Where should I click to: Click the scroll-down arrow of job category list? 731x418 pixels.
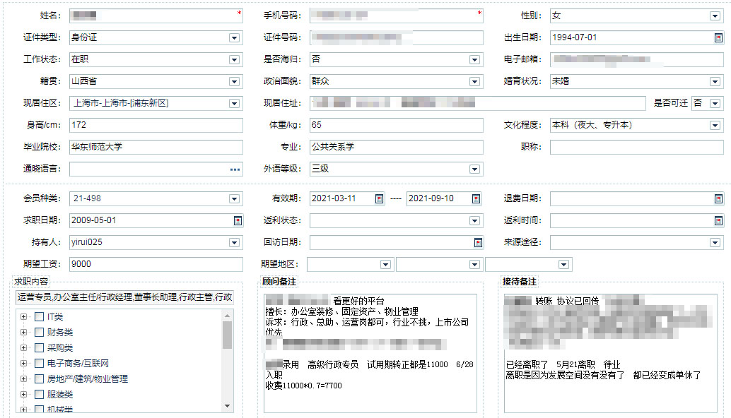pyautogui.click(x=227, y=407)
